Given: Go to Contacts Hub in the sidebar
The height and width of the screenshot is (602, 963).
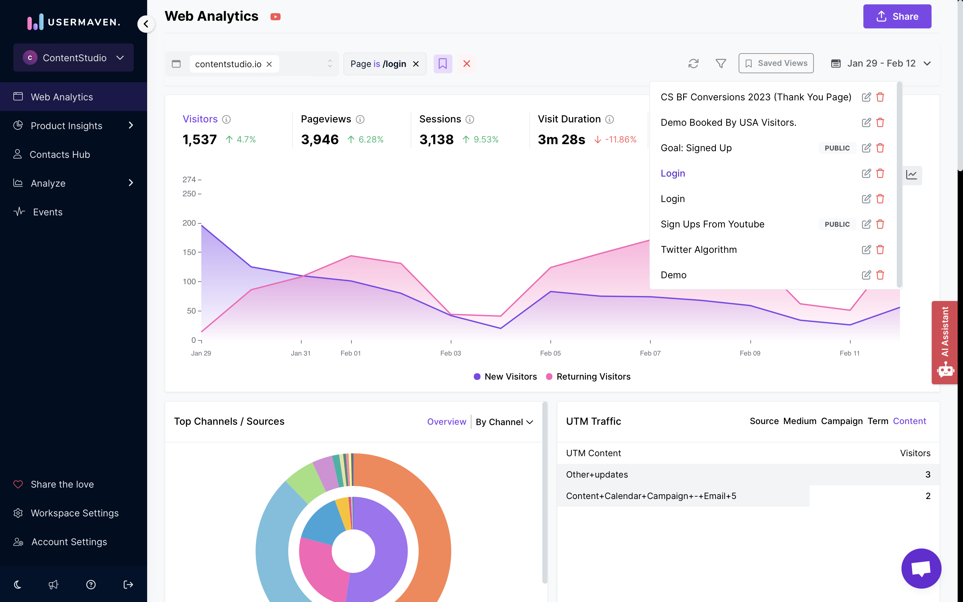Looking at the screenshot, I should coord(60,155).
